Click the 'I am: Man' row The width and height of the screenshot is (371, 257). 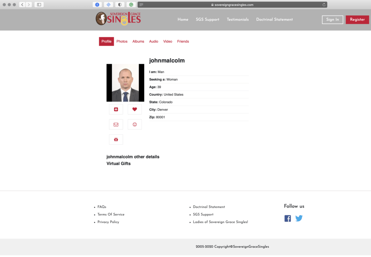(x=199, y=72)
